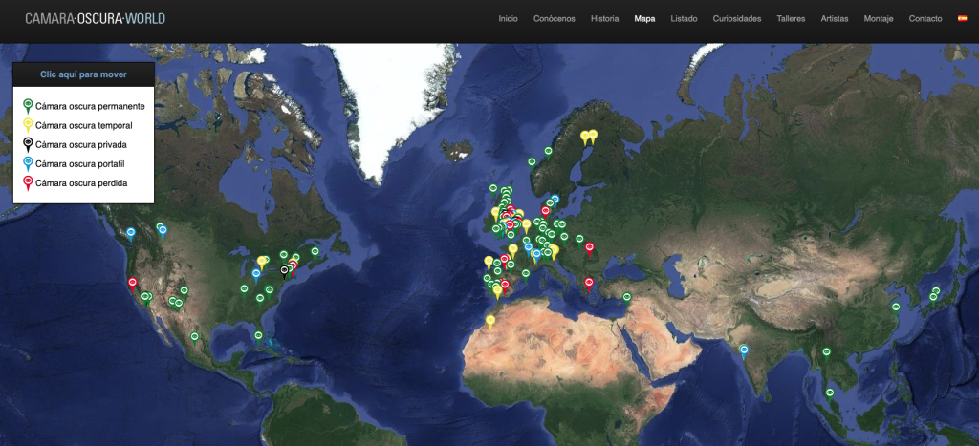The image size is (979, 446).
Task: Go to the Listado page
Action: point(684,19)
